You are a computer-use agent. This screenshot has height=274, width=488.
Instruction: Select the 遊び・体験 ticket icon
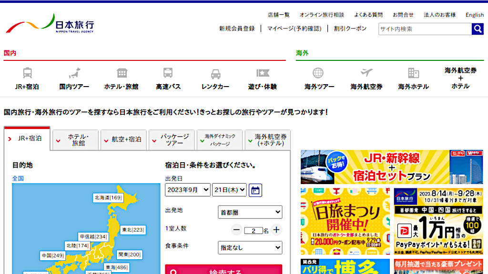click(263, 73)
